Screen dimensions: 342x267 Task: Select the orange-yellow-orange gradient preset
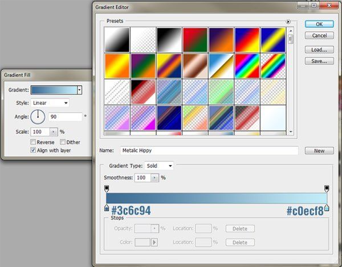(117, 66)
